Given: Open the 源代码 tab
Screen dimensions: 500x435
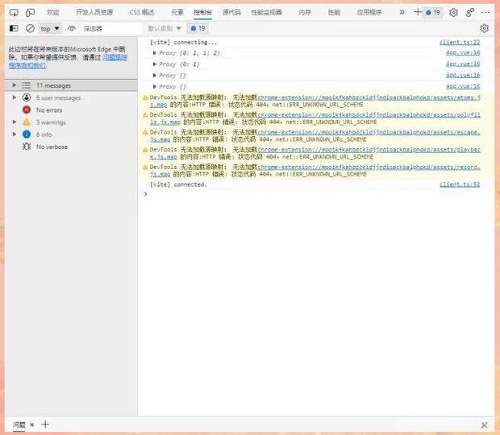Looking at the screenshot, I should 231,12.
